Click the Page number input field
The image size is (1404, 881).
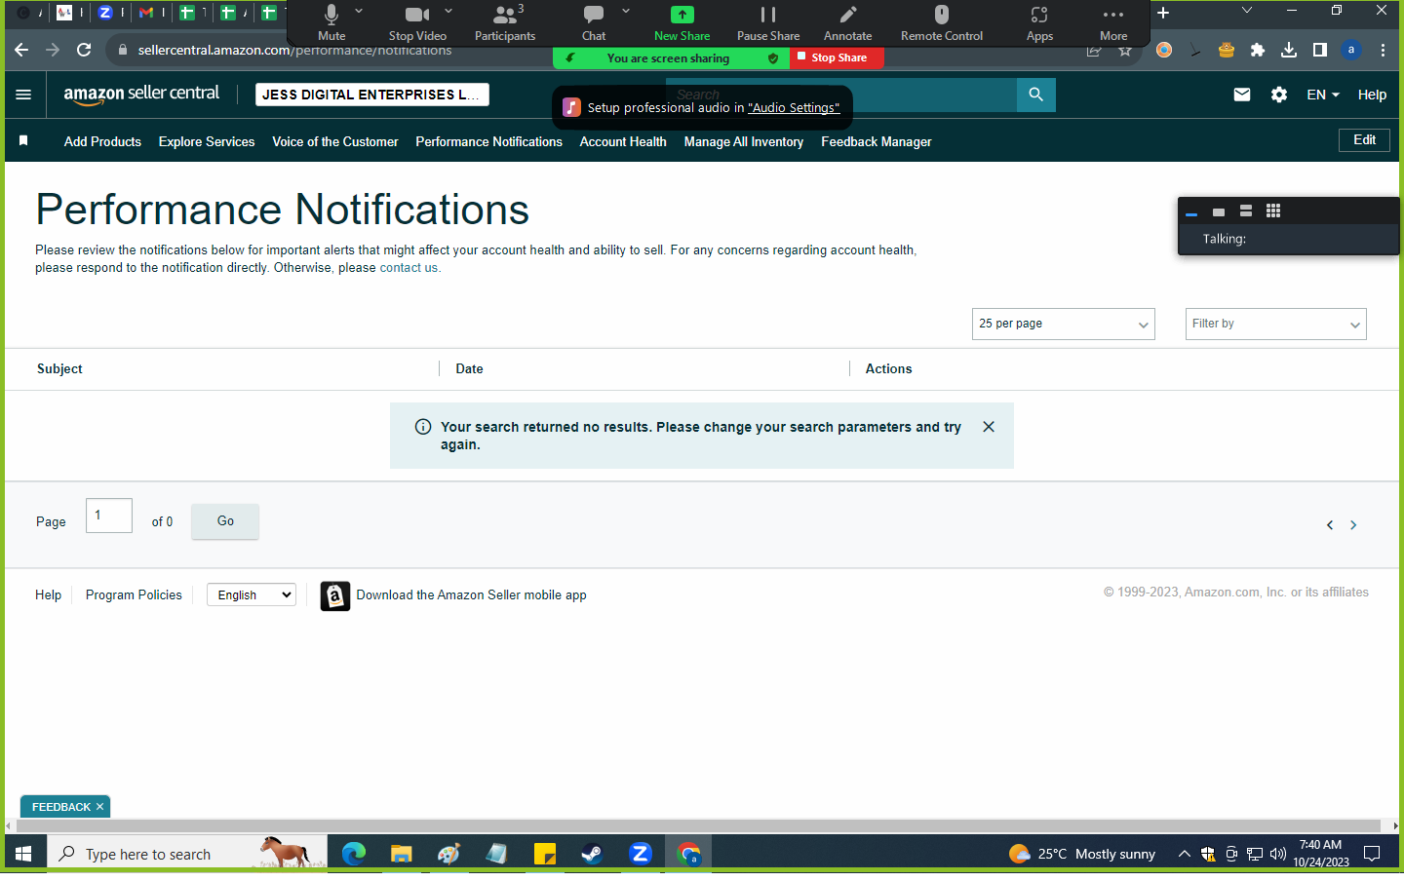(x=109, y=516)
